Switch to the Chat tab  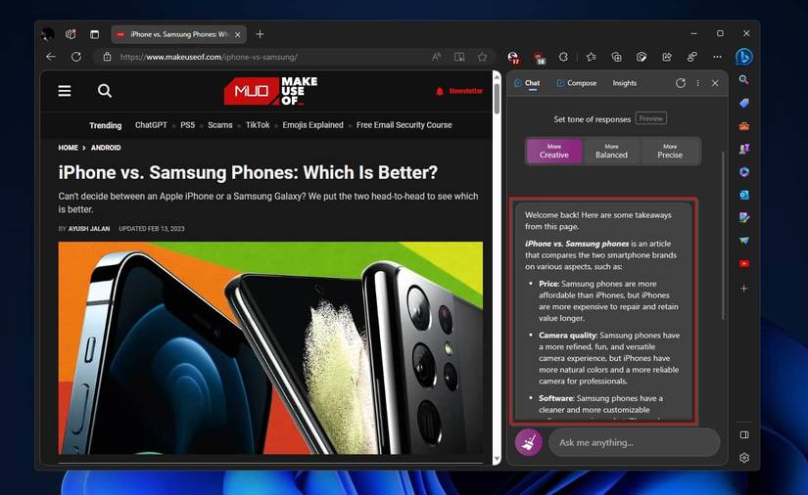(x=527, y=83)
